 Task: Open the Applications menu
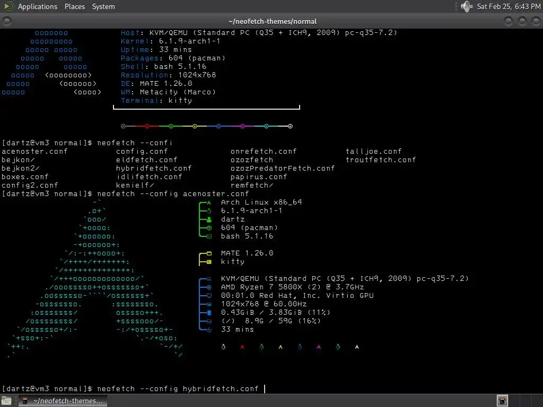click(38, 6)
